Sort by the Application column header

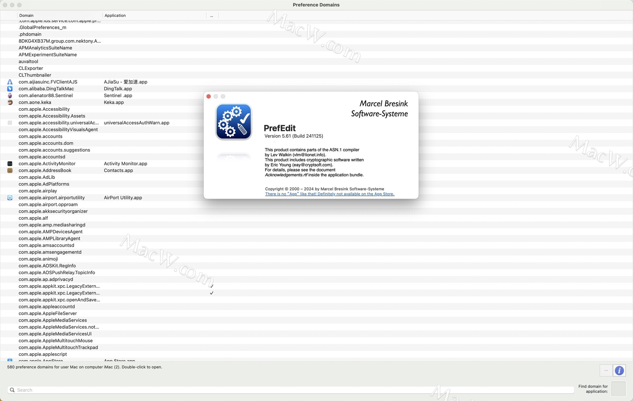coord(154,15)
